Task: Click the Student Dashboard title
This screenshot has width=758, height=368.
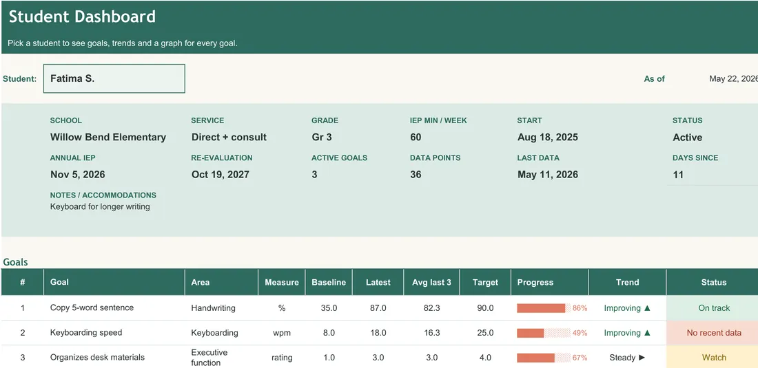Action: tap(82, 17)
